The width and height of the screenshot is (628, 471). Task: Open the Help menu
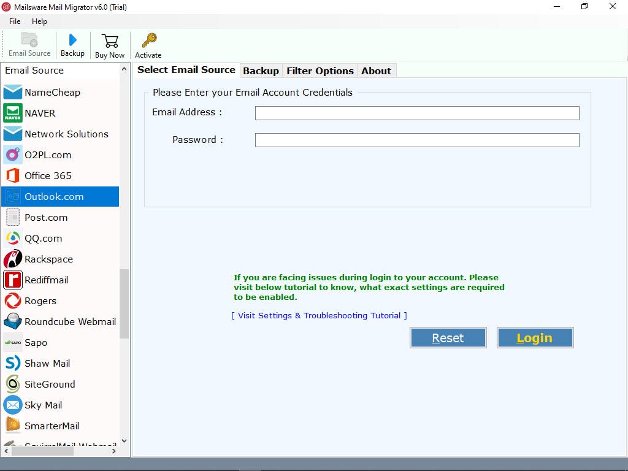click(39, 21)
